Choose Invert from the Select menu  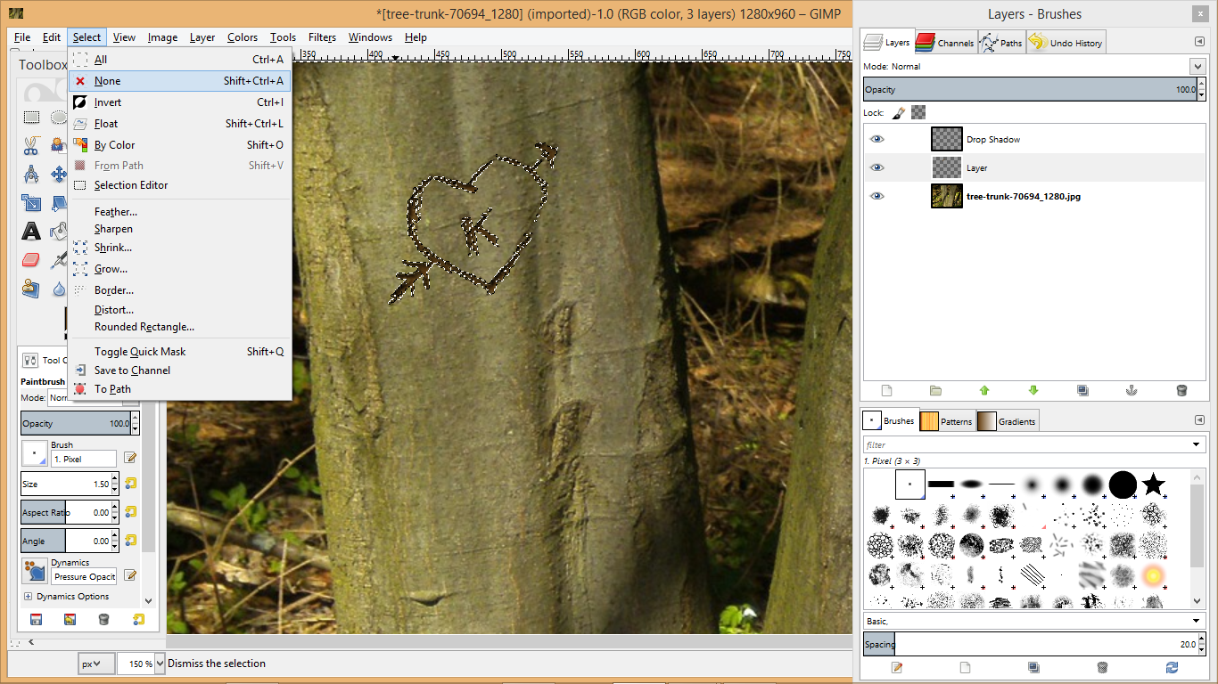pyautogui.click(x=107, y=102)
